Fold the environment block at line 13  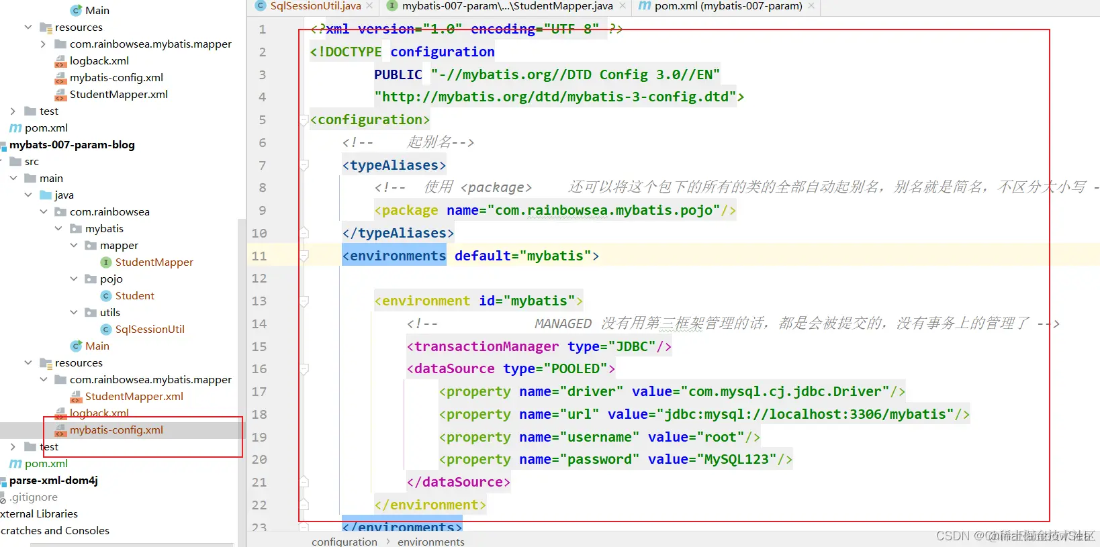tap(304, 301)
